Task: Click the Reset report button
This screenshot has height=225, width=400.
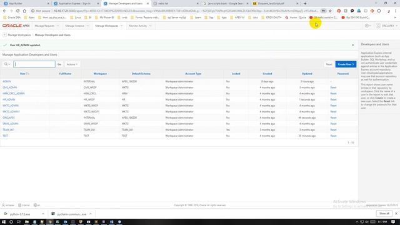Action: point(329,64)
